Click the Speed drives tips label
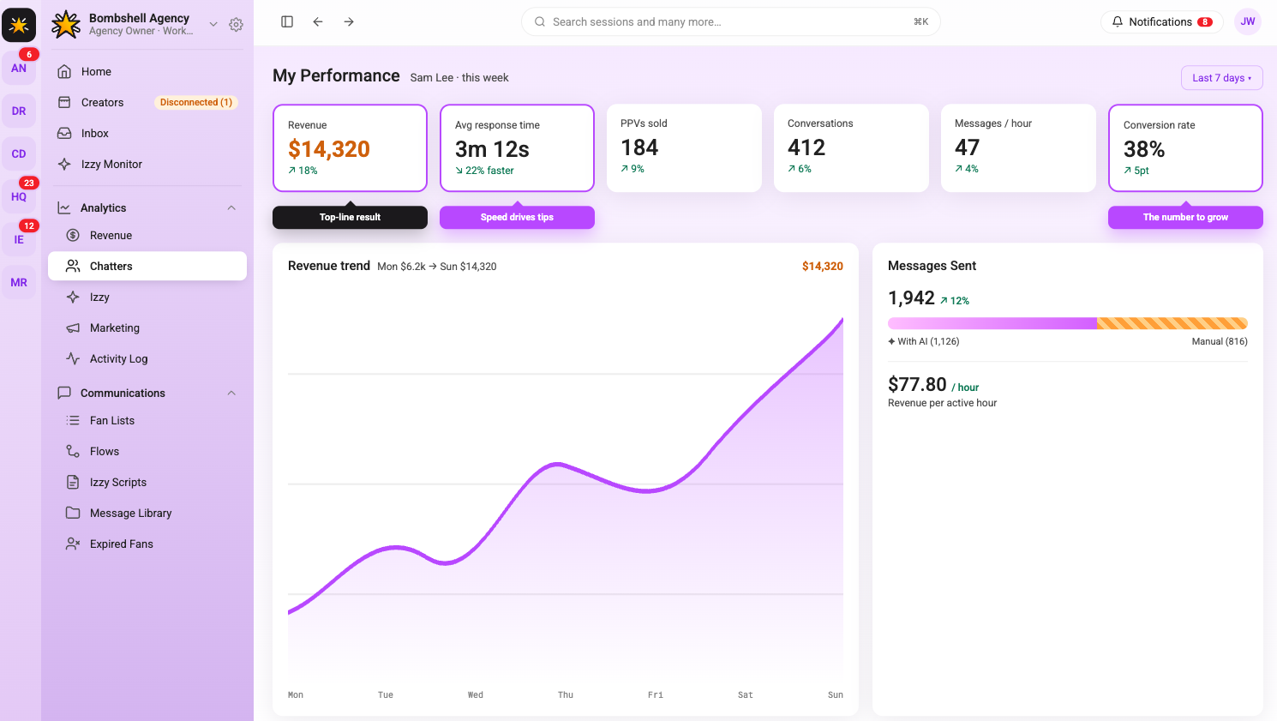Image resolution: width=1277 pixels, height=721 pixels. pyautogui.click(x=517, y=217)
